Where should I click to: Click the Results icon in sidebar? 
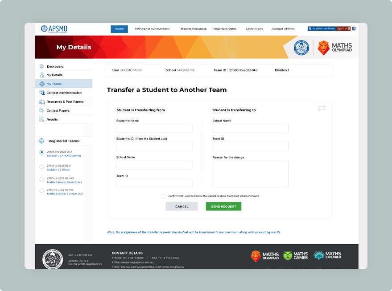click(42, 119)
